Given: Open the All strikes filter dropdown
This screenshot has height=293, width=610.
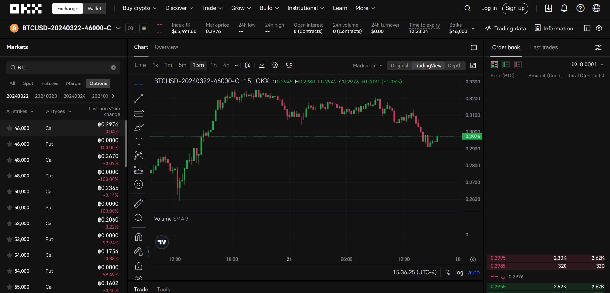Looking at the screenshot, I should pos(20,111).
